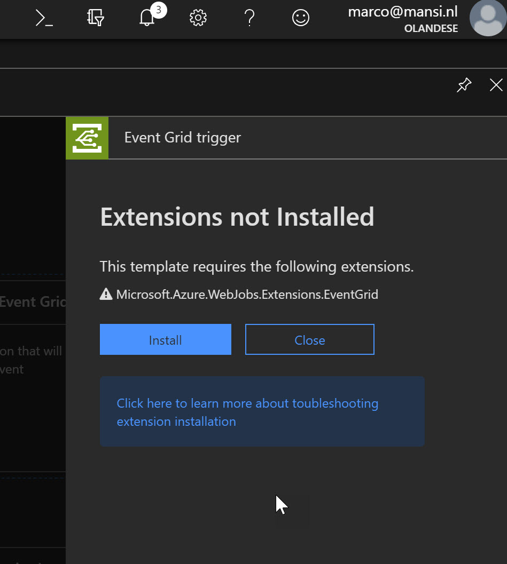Close the Extensions not Installed dialog
Image resolution: width=507 pixels, height=564 pixels.
pyautogui.click(x=309, y=339)
